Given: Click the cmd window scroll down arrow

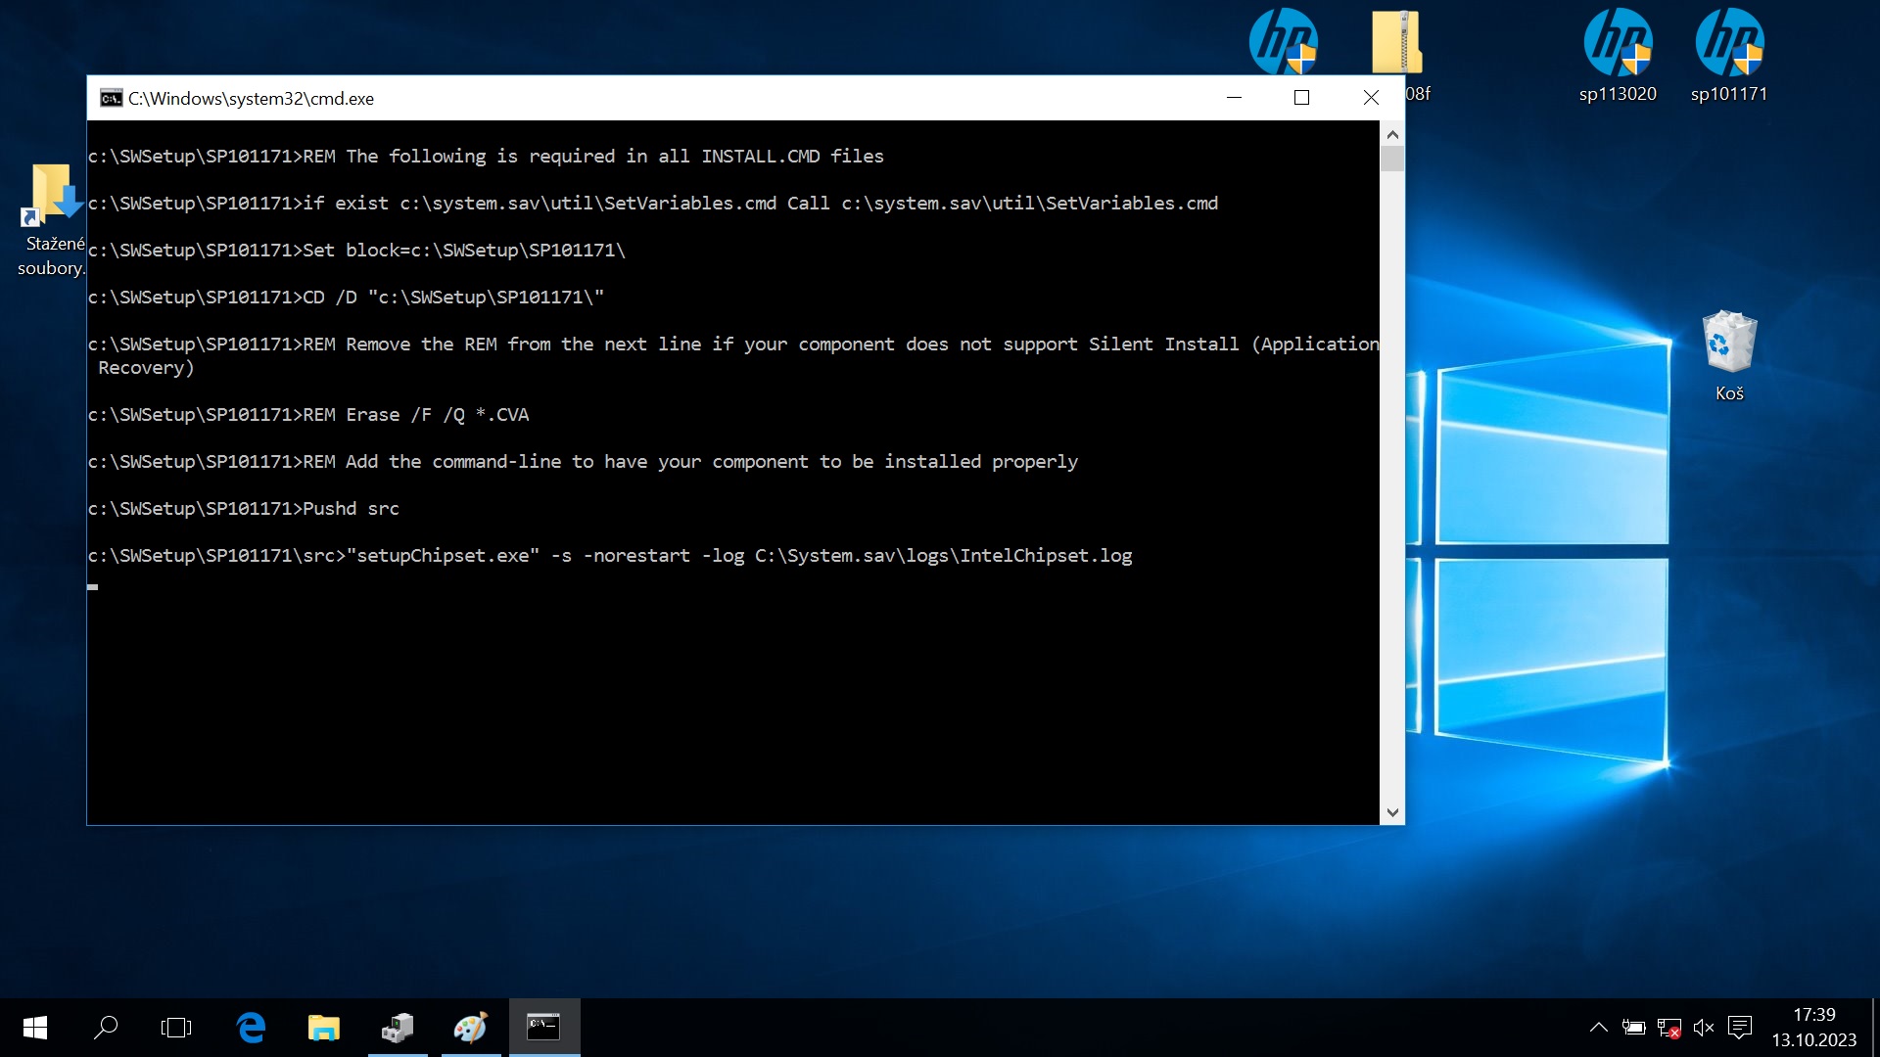Looking at the screenshot, I should 1392,812.
